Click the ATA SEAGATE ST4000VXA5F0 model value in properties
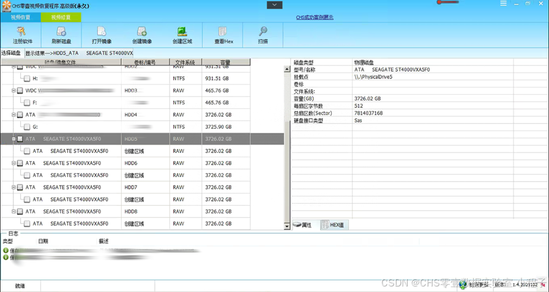 point(392,69)
